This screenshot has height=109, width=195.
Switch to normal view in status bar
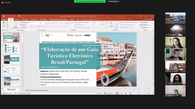click(117, 93)
